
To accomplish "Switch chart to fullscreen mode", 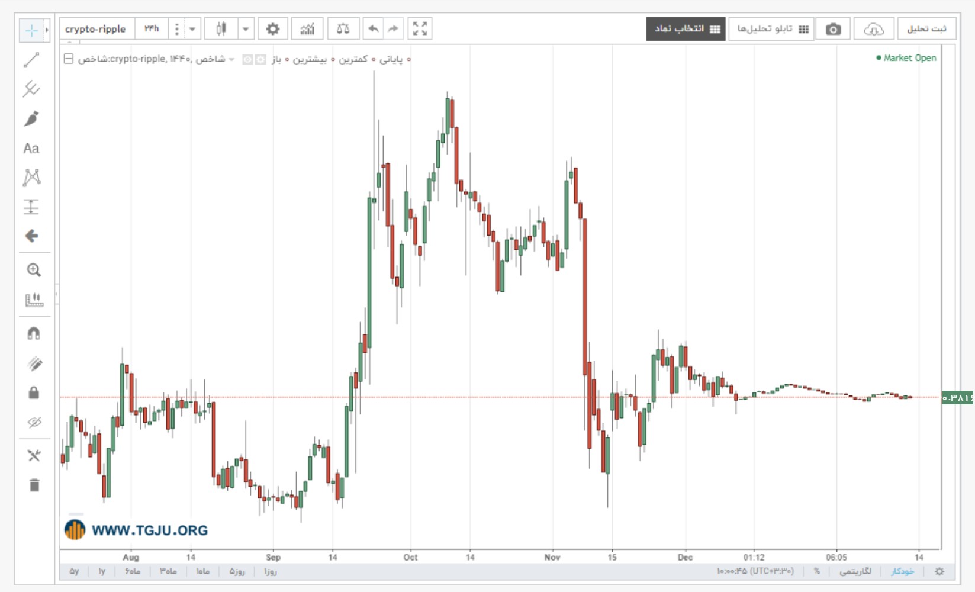I will click(420, 29).
